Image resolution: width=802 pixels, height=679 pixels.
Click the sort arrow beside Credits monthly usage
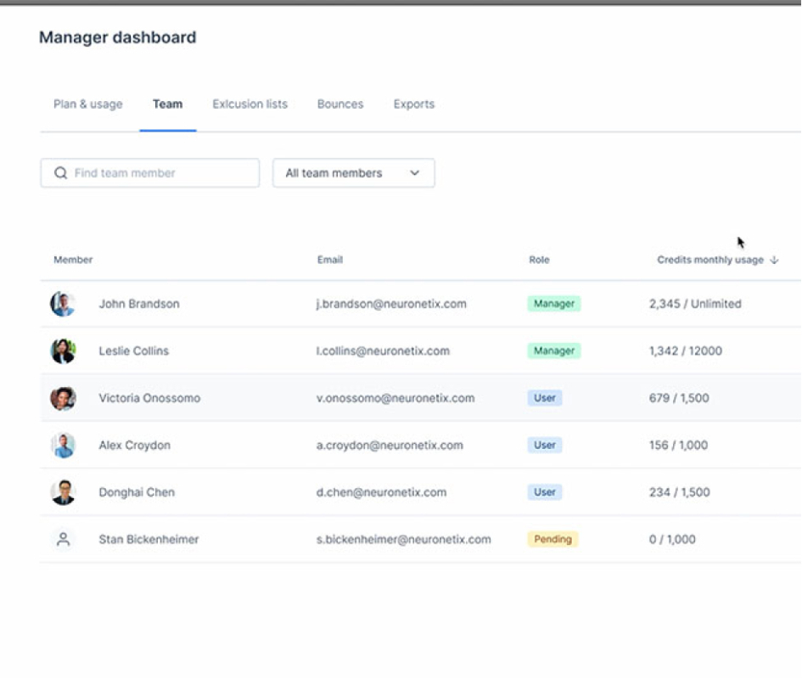click(x=774, y=260)
